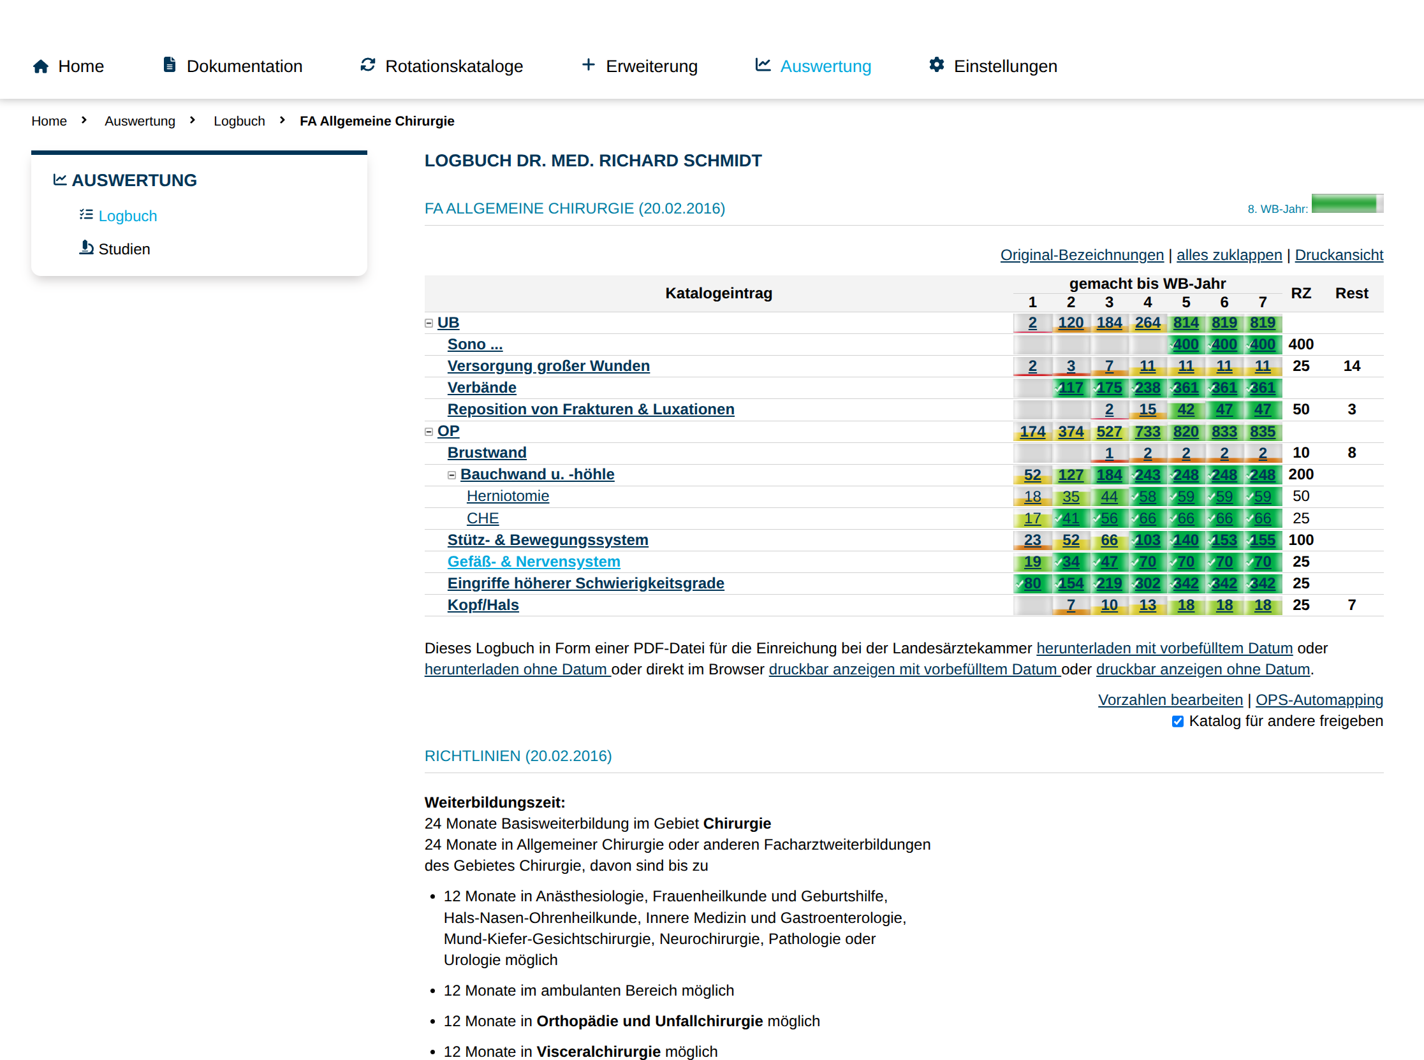The height and width of the screenshot is (1060, 1424).
Task: Click the chart icon beside AUSWERTUNG heading
Action: pyautogui.click(x=60, y=180)
